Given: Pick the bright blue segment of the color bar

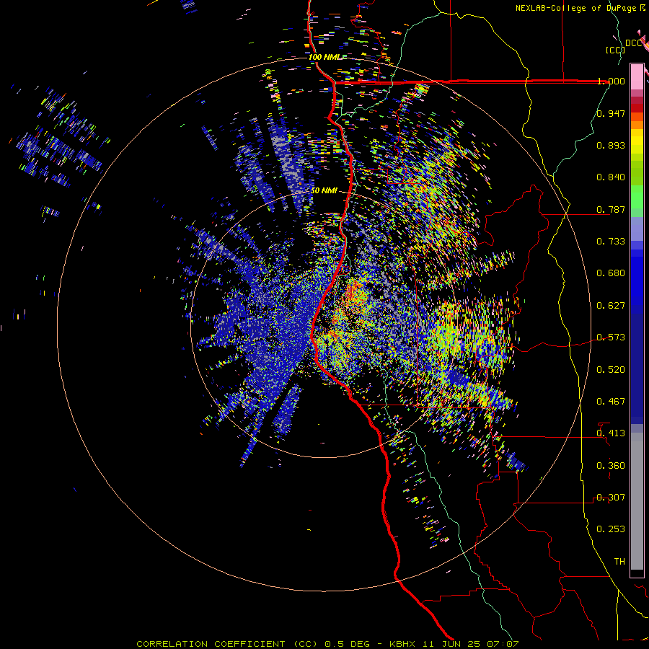Looking at the screenshot, I should pyautogui.click(x=637, y=278).
